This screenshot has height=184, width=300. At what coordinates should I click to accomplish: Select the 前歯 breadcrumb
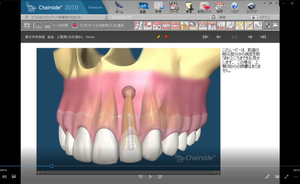tap(51, 37)
